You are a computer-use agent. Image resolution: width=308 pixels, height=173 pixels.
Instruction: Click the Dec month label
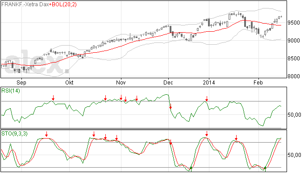click(168, 82)
